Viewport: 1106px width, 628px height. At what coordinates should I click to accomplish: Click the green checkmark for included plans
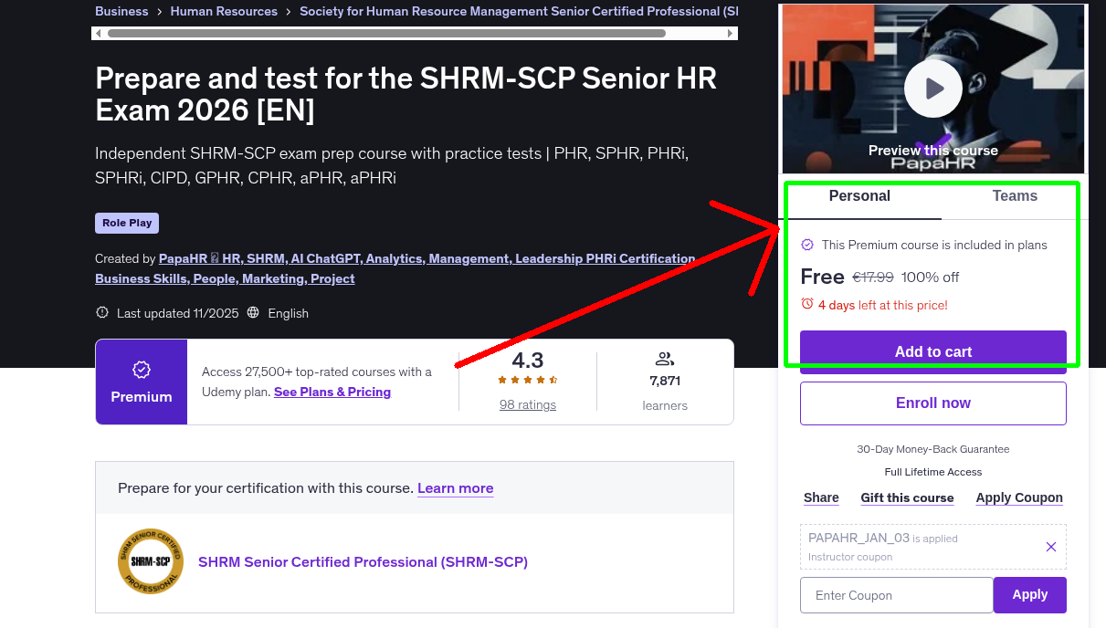(807, 245)
